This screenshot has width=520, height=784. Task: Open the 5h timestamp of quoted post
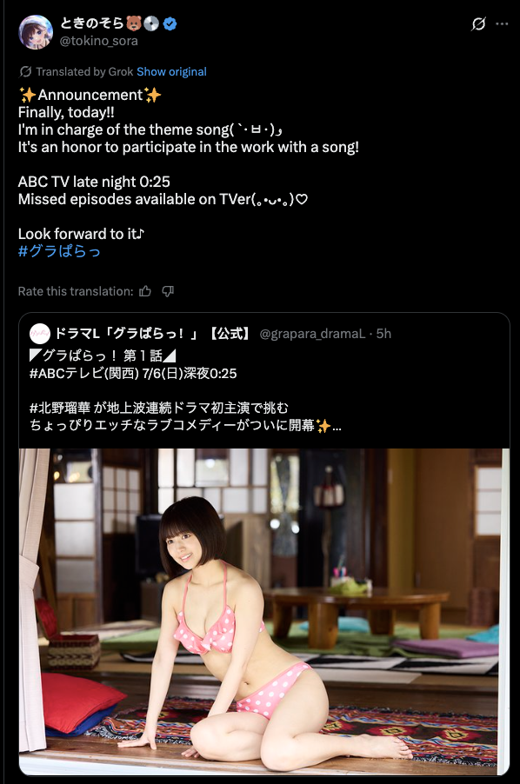383,334
